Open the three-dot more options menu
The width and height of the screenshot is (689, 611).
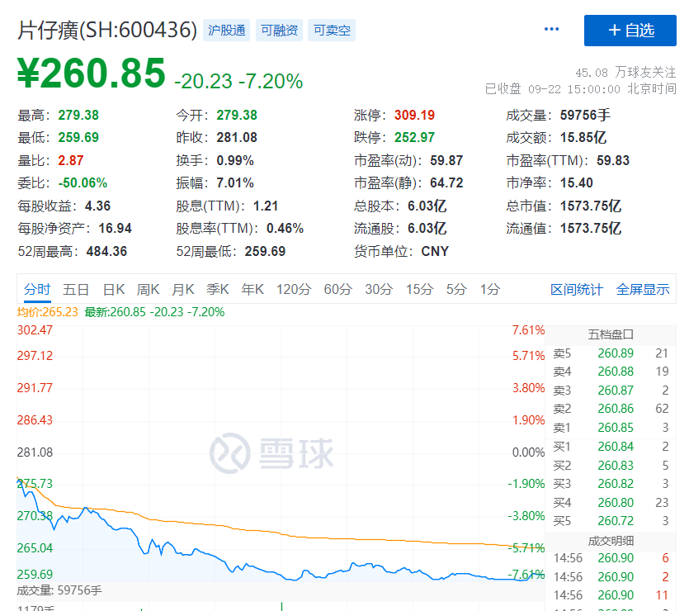coord(551,29)
